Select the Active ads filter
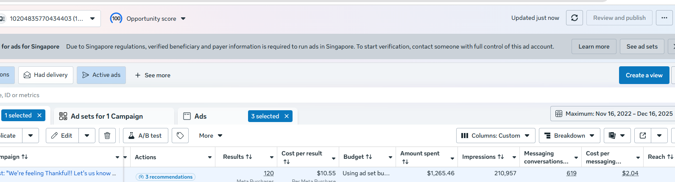This screenshot has width=675, height=182. coord(101,75)
